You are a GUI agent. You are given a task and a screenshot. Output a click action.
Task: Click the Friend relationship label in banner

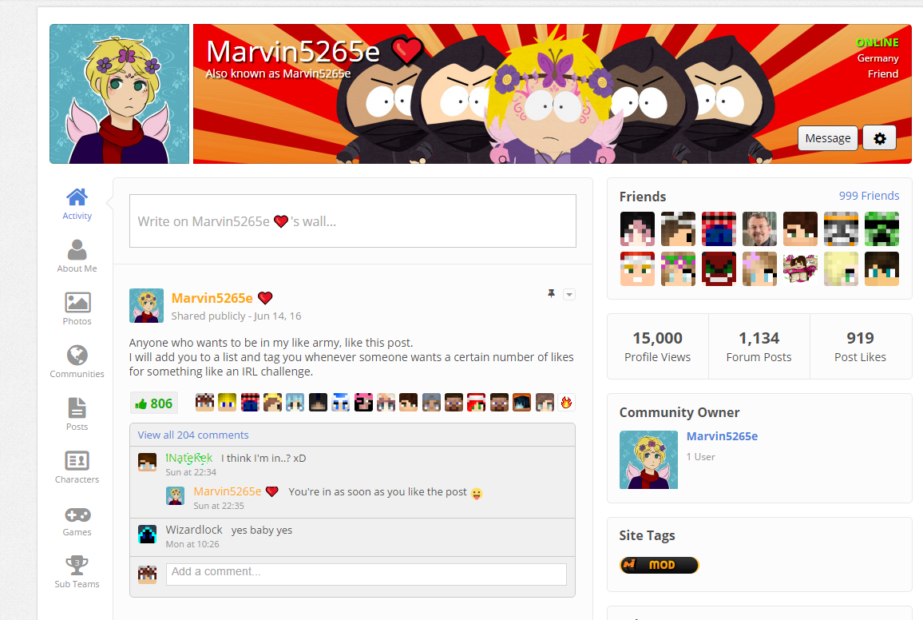(883, 74)
